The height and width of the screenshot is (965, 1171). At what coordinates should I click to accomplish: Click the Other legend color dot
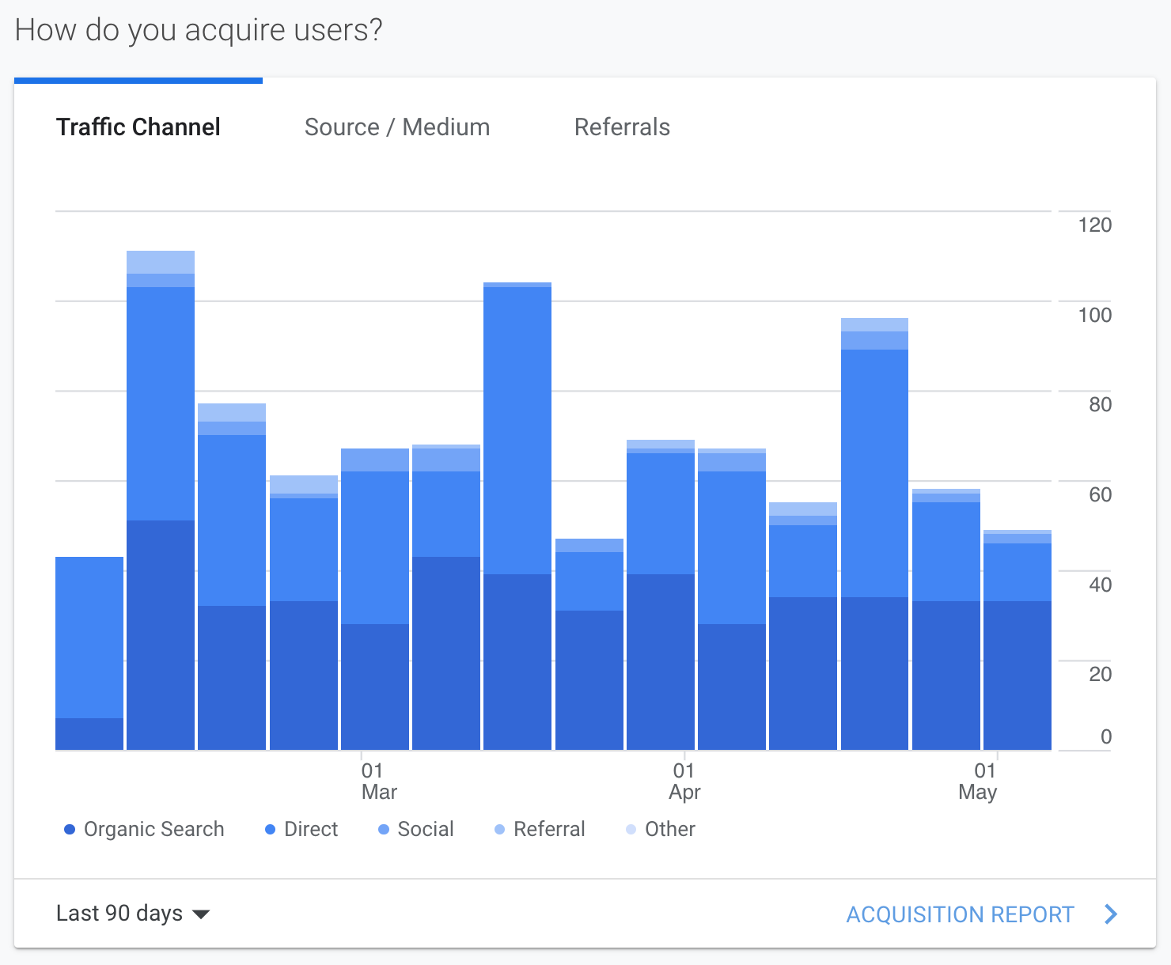(631, 830)
